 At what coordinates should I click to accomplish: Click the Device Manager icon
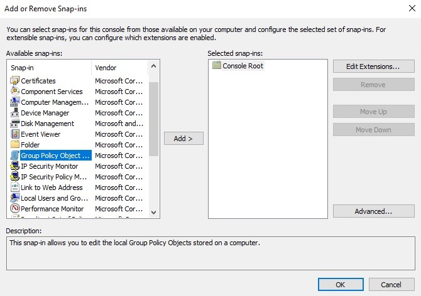pyautogui.click(x=15, y=113)
